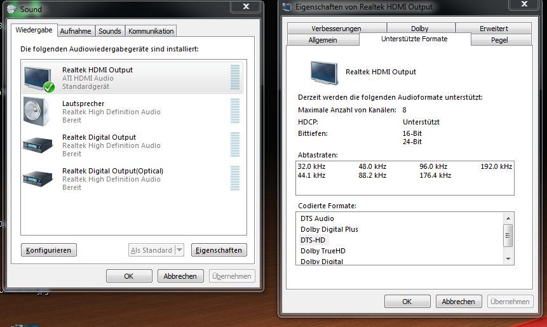Click the scroll down arrow in Codierte Formate
This screenshot has height=327, width=547.
[x=508, y=258]
